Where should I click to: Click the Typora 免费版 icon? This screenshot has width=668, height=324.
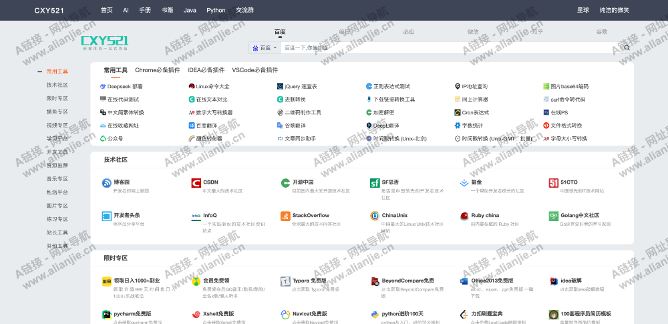pyautogui.click(x=285, y=281)
